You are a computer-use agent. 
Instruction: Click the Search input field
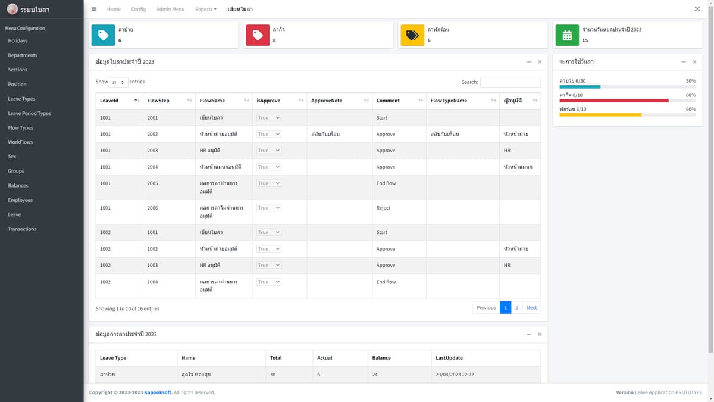pyautogui.click(x=511, y=82)
